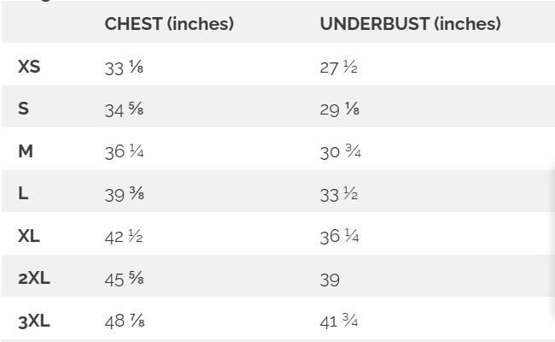
Task: Select the 3XL size row label
Action: tap(33, 321)
